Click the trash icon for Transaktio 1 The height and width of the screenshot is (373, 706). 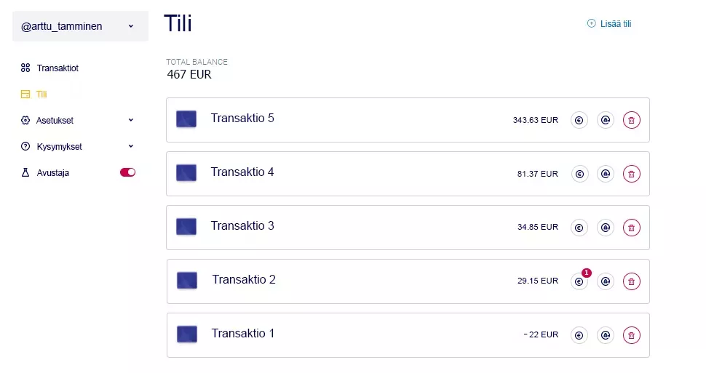click(x=632, y=335)
